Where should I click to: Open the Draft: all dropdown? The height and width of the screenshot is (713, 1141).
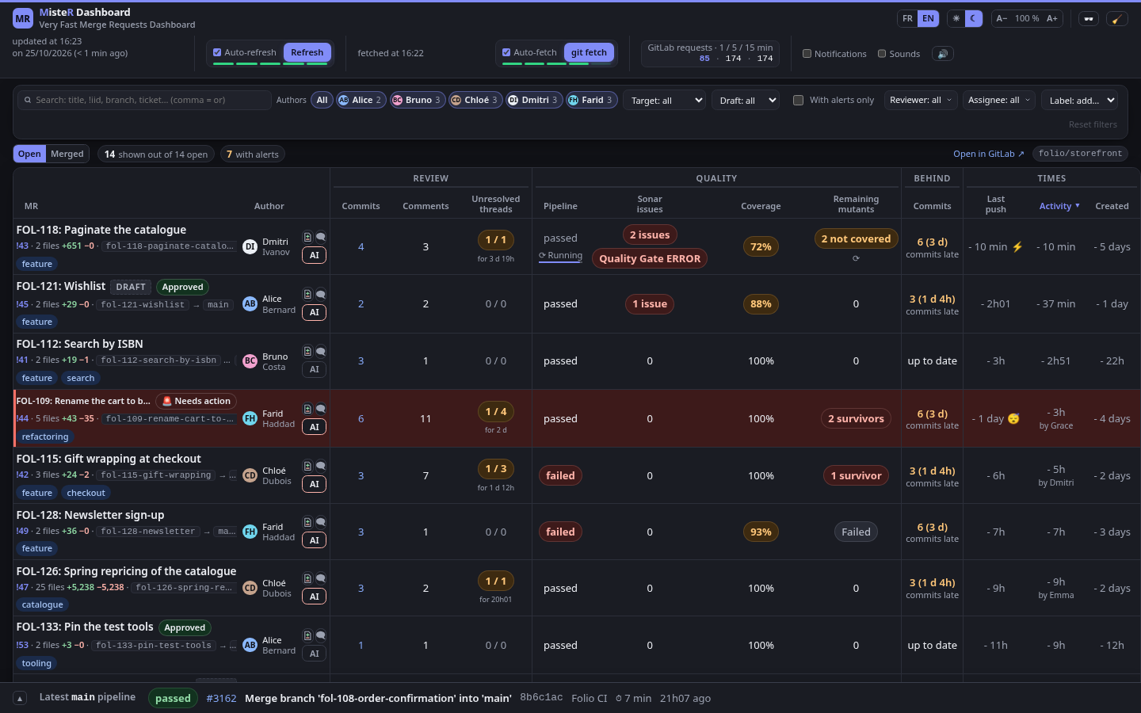(746, 101)
